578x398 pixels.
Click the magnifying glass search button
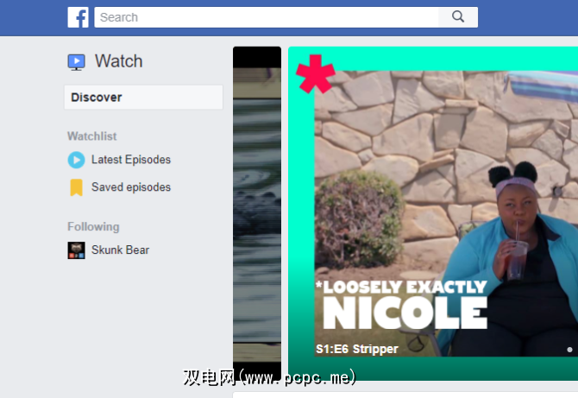click(458, 17)
